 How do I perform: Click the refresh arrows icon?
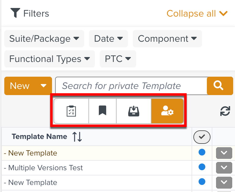coord(225,111)
